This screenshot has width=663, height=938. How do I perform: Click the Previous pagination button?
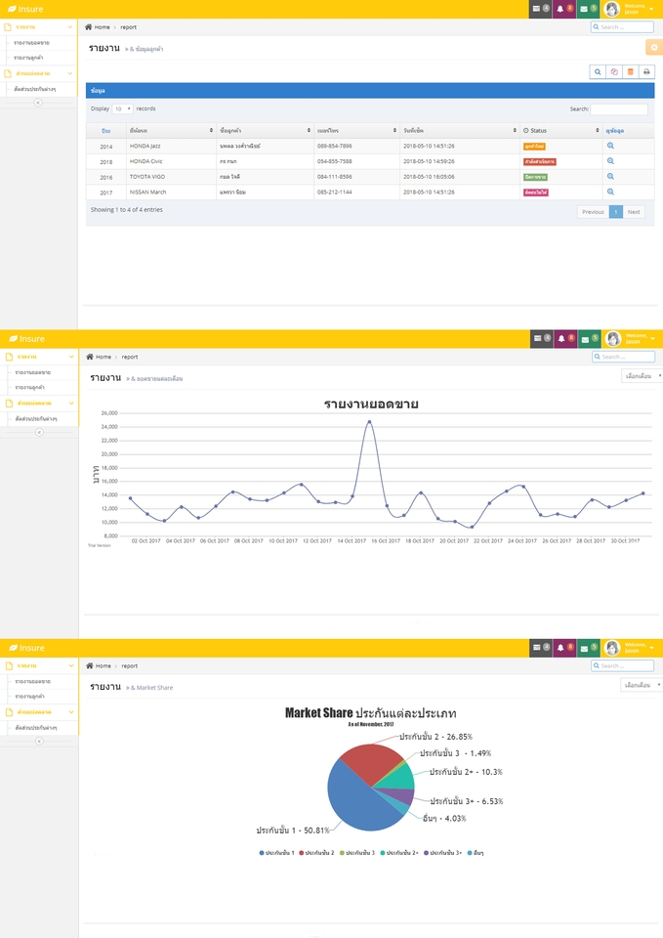pyautogui.click(x=592, y=211)
